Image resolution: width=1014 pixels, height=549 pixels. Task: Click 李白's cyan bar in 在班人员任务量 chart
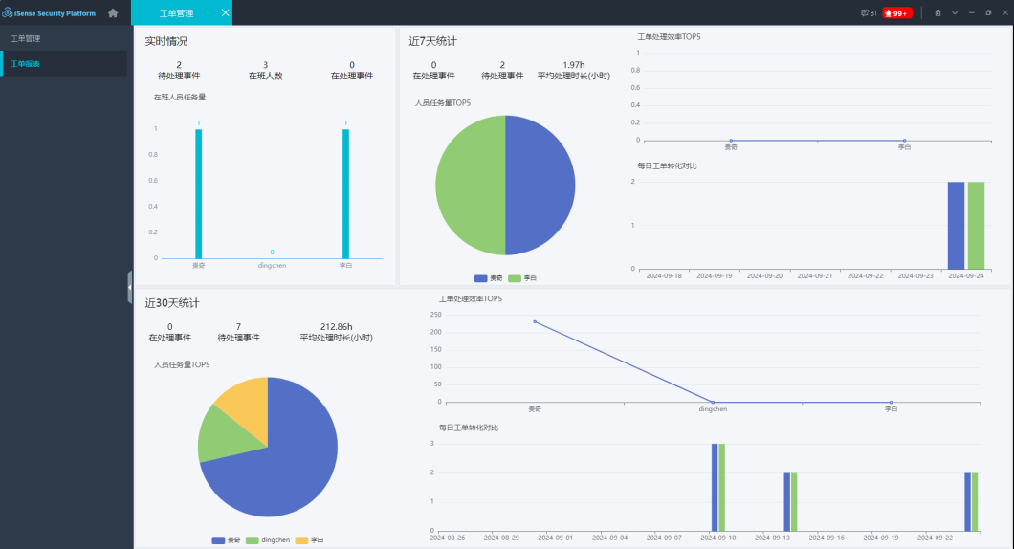(x=345, y=193)
